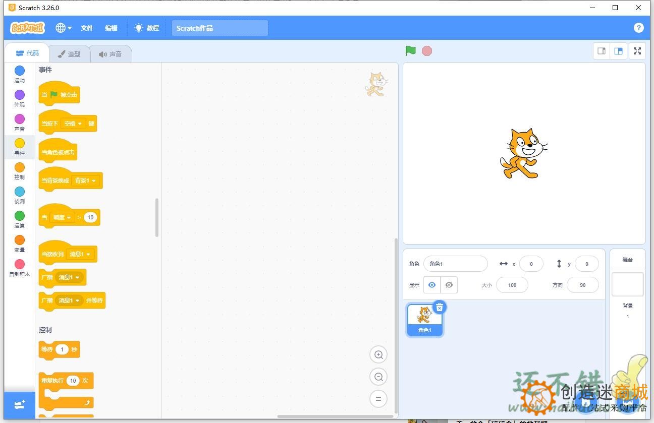Screen dimensions: 654x423
Task: Click the red stop sign
Action: click(426, 50)
